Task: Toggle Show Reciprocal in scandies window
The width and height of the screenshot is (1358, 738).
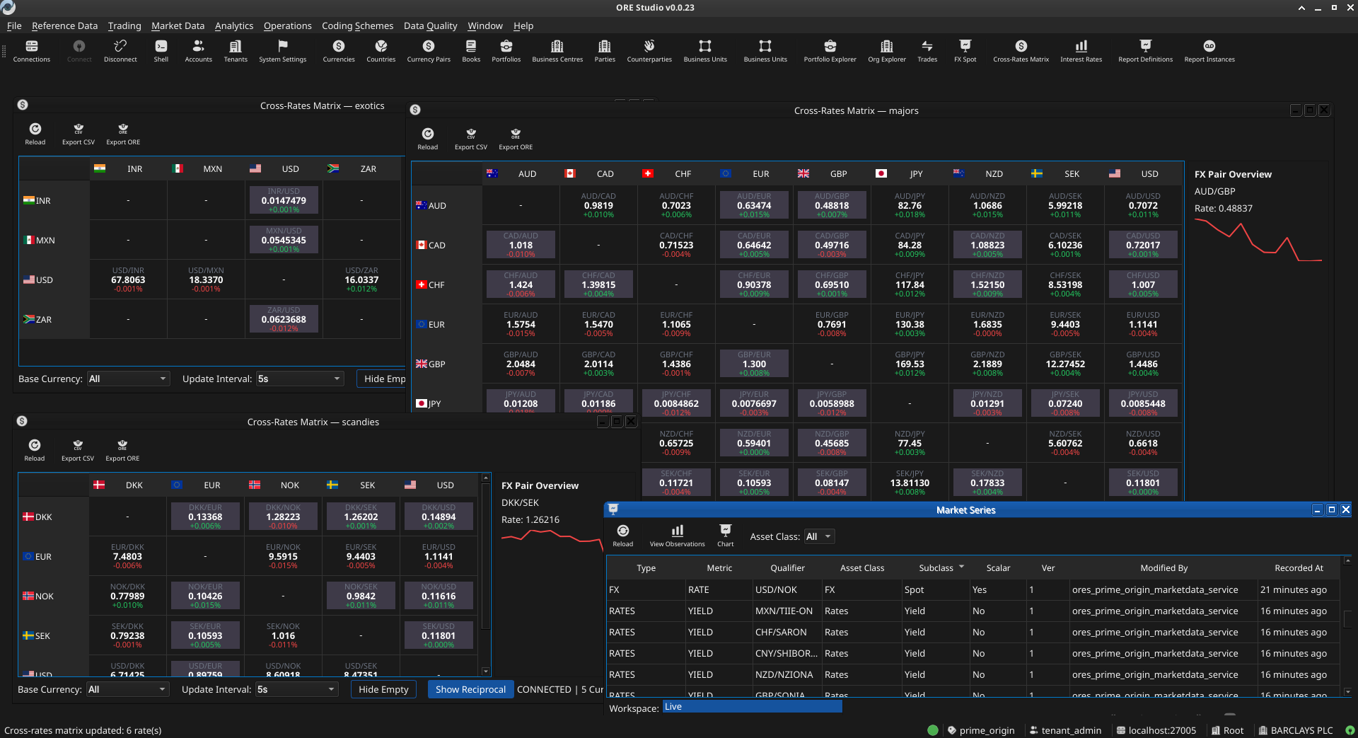Action: pos(470,689)
